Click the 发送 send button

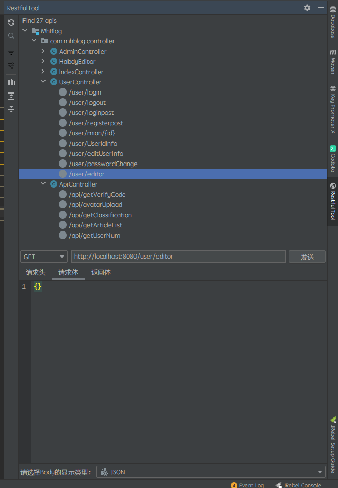point(307,257)
